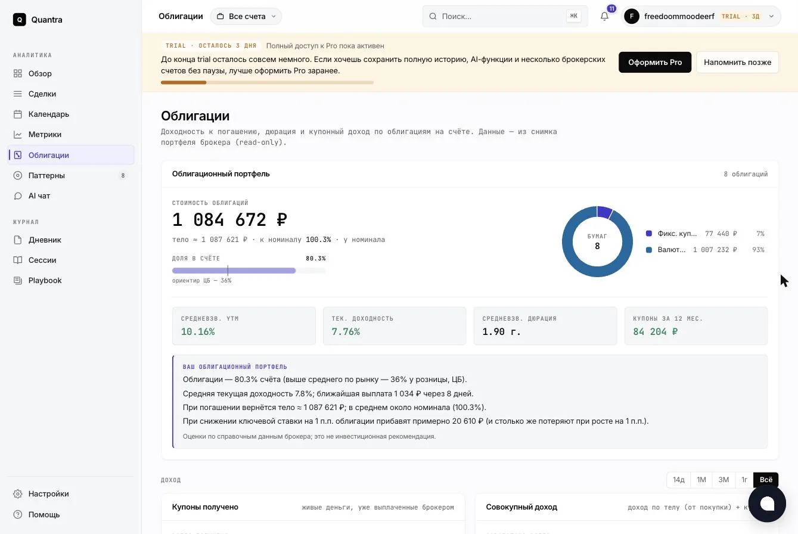Click the Quantra logo icon

[20, 20]
